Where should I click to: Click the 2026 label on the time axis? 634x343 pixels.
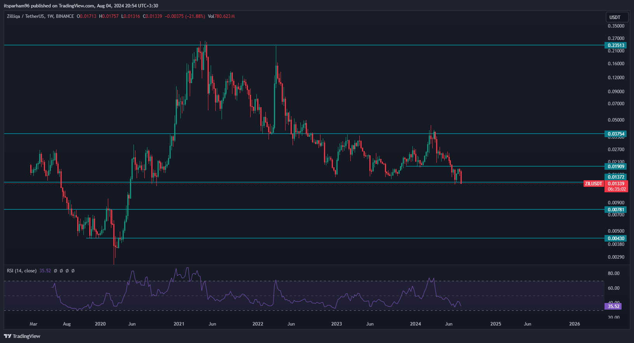click(574, 324)
